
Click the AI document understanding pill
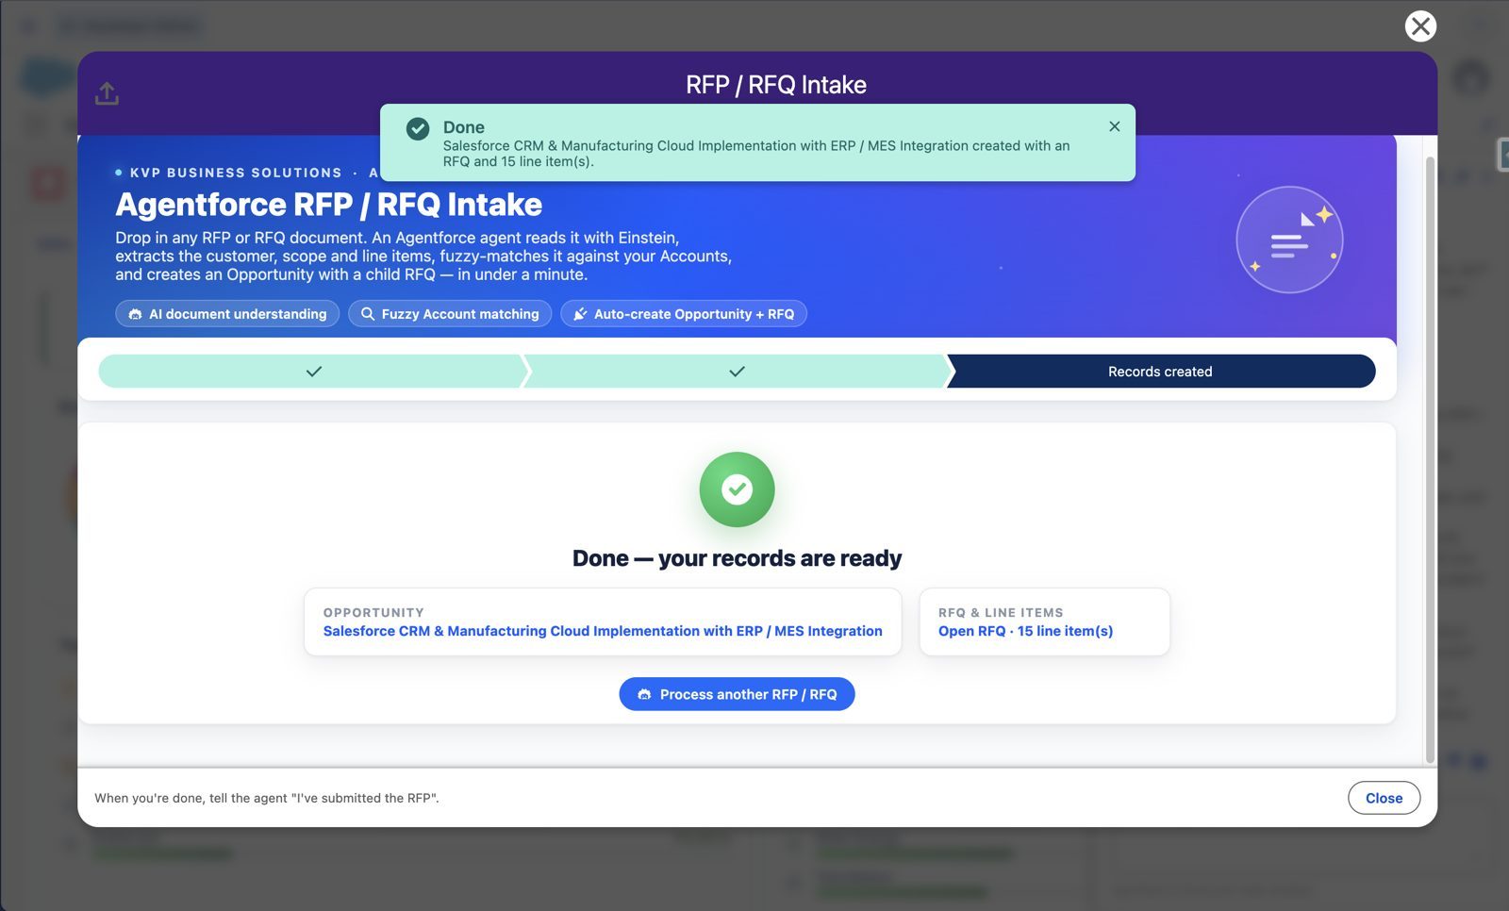click(x=227, y=314)
